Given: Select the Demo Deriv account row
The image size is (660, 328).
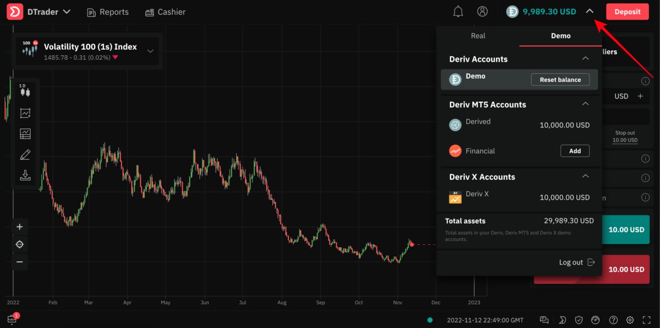Looking at the screenshot, I should click(519, 79).
